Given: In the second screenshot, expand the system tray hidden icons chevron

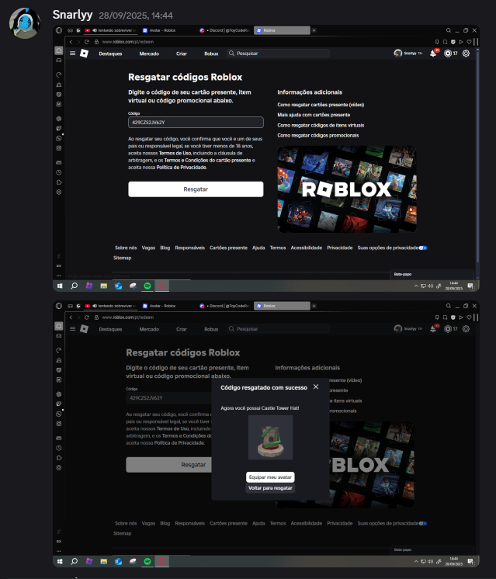Looking at the screenshot, I should (416, 561).
